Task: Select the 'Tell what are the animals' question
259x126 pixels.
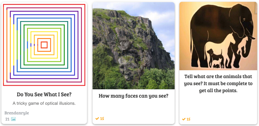Action: pyautogui.click(x=218, y=84)
